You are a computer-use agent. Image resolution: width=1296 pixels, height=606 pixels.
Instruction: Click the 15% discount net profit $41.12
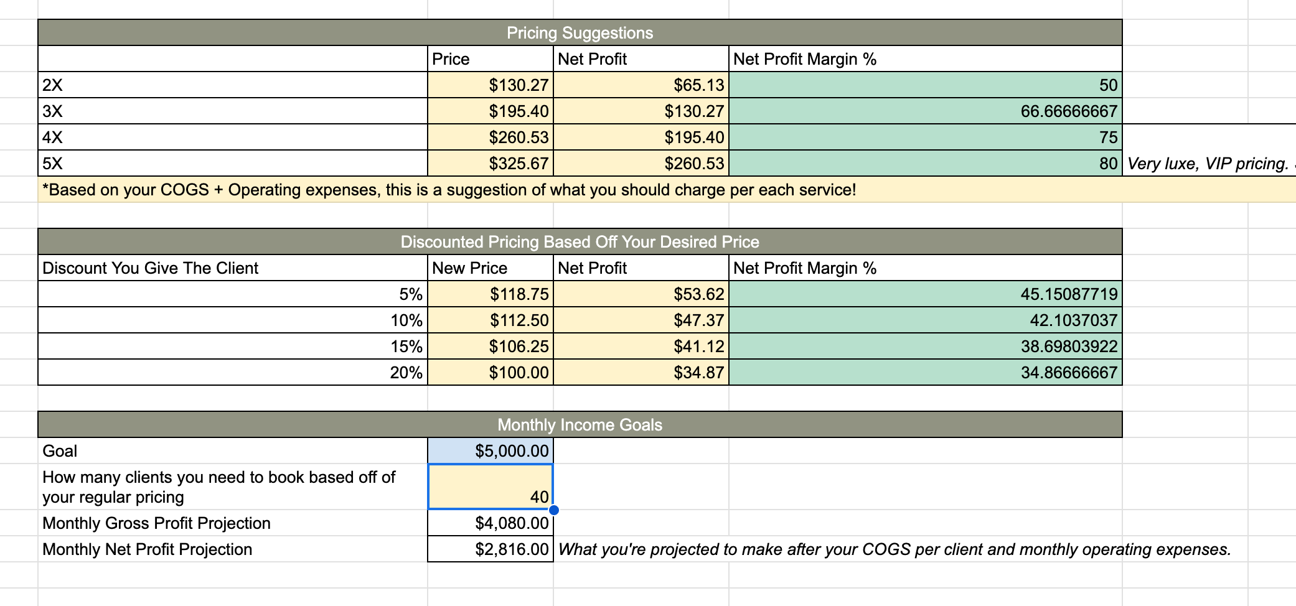coord(641,347)
